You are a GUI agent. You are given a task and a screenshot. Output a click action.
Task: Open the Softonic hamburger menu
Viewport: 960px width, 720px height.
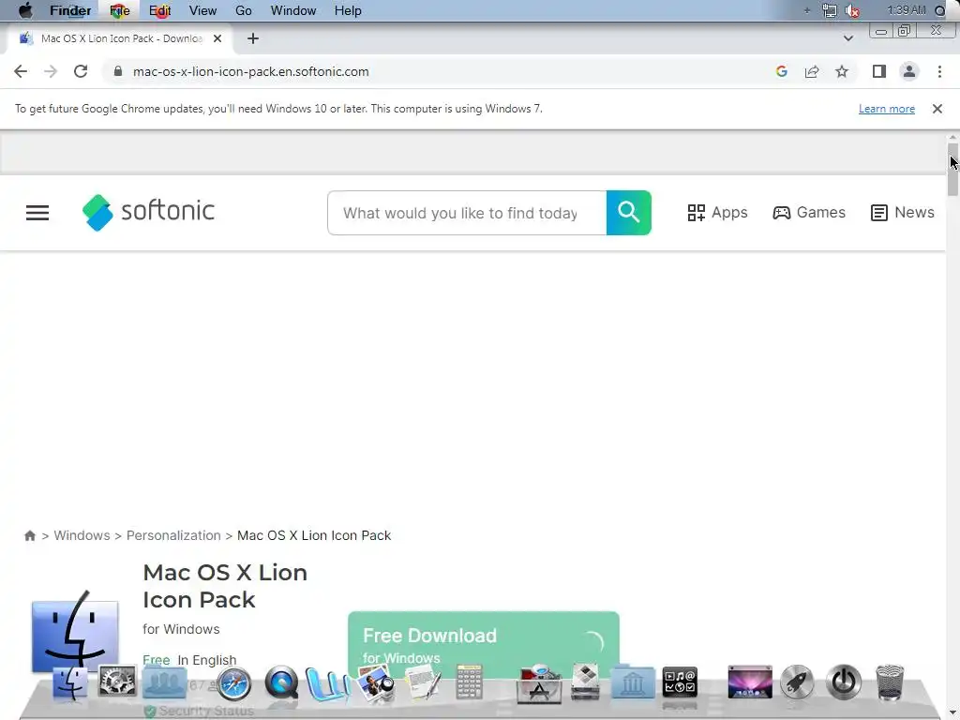37,213
